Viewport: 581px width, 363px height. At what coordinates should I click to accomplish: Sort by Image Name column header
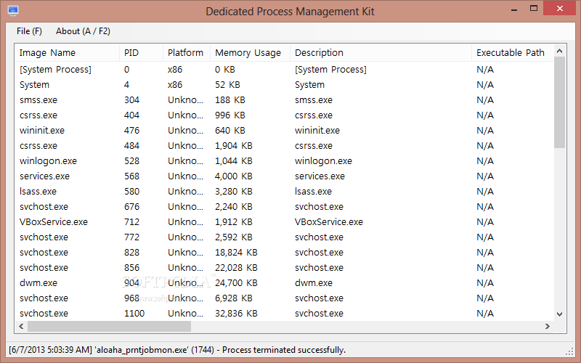67,52
